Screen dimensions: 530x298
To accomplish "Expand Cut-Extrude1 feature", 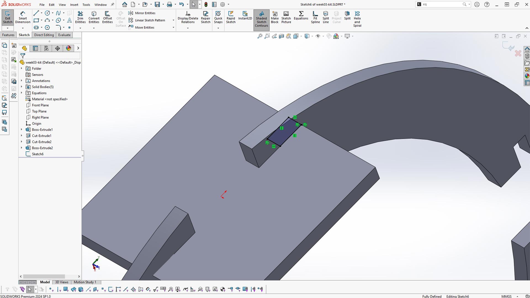I will coord(22,135).
